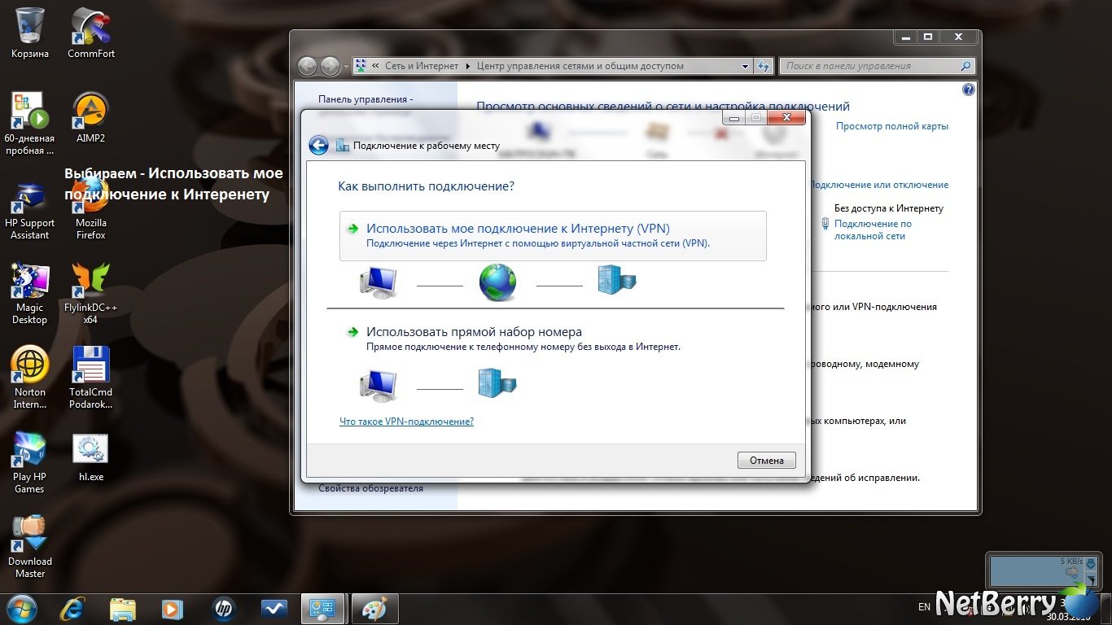
Task: Open Windows Media Player on the taskbar
Action: [173, 608]
